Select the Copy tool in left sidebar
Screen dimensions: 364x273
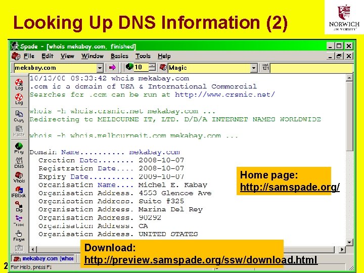(x=19, y=116)
